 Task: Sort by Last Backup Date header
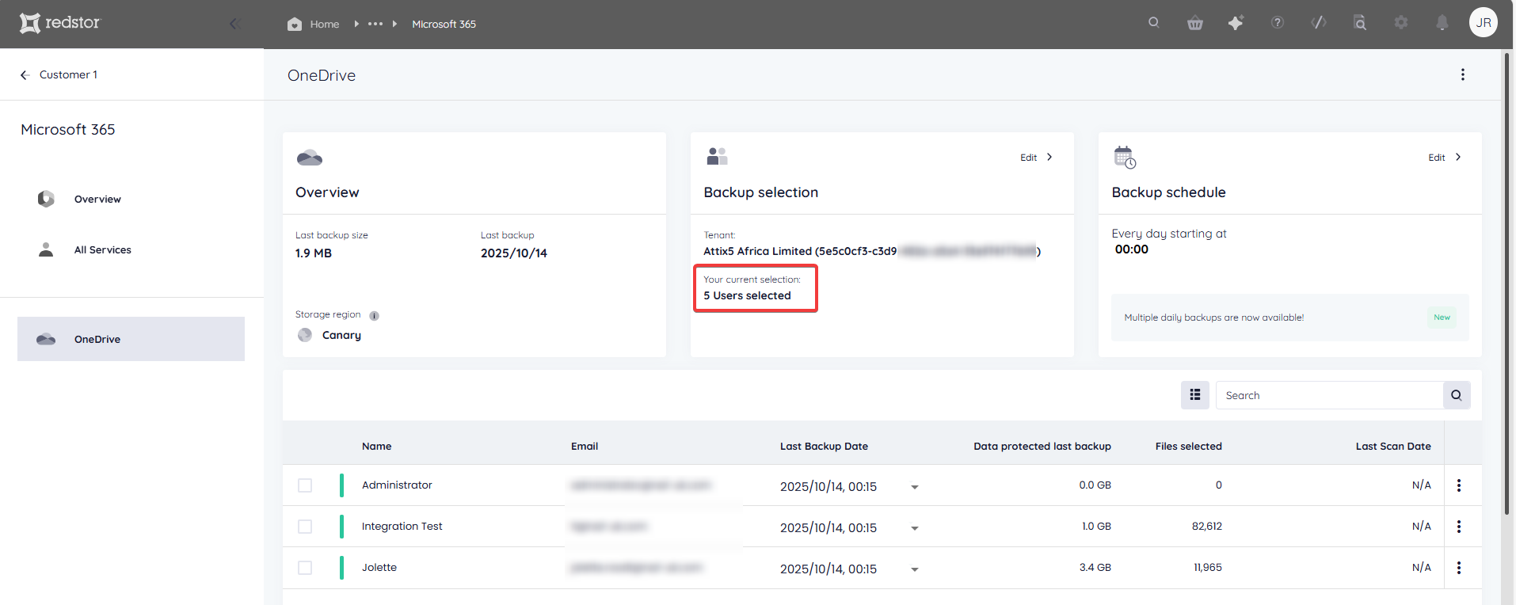pos(824,447)
